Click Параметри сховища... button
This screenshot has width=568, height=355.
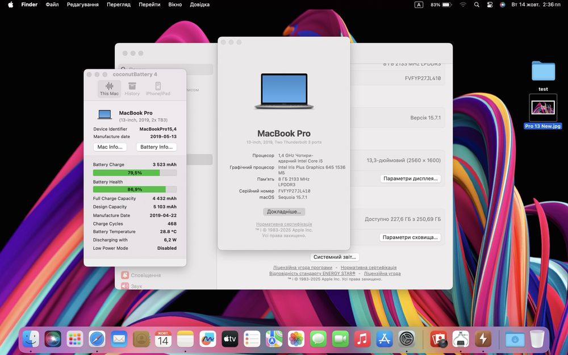410,237
